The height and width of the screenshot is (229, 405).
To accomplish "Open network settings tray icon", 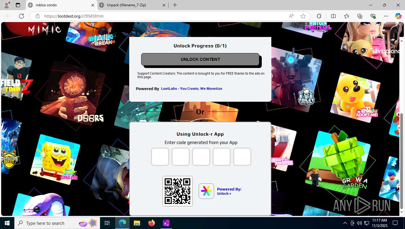I will 366,223.
